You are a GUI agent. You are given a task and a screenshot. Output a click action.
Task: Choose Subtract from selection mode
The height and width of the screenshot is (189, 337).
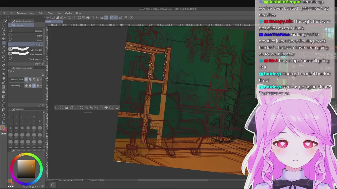coord(34,79)
